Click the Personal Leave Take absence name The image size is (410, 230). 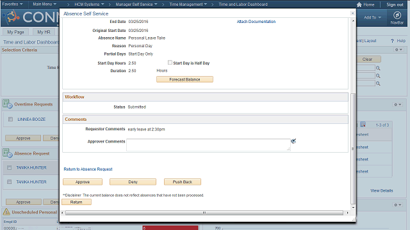tap(147, 38)
